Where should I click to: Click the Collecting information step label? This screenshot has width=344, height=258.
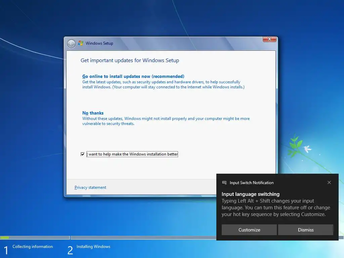tap(33, 246)
